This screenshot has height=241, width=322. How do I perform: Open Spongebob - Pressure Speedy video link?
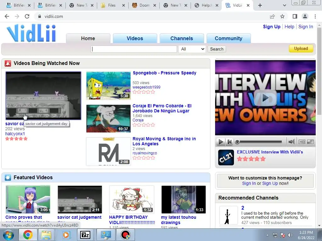tap(164, 73)
